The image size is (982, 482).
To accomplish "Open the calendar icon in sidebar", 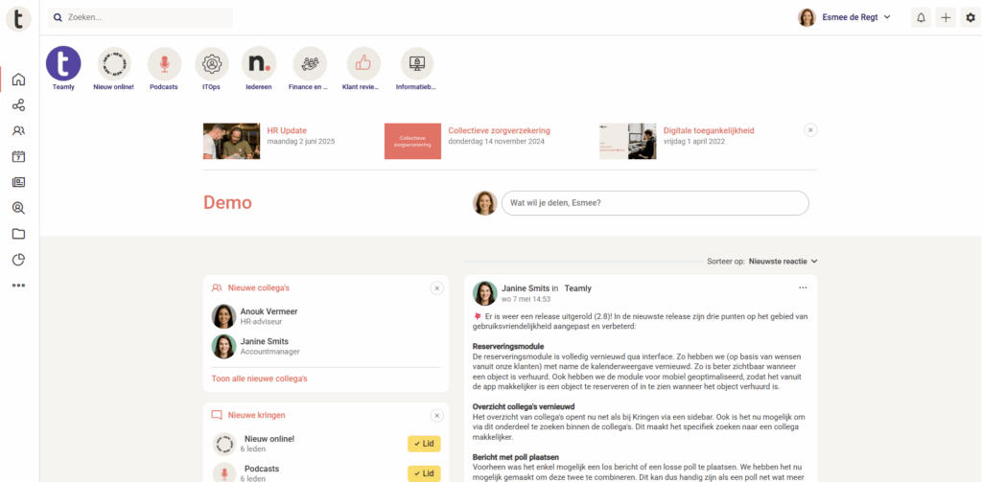I will (18, 157).
